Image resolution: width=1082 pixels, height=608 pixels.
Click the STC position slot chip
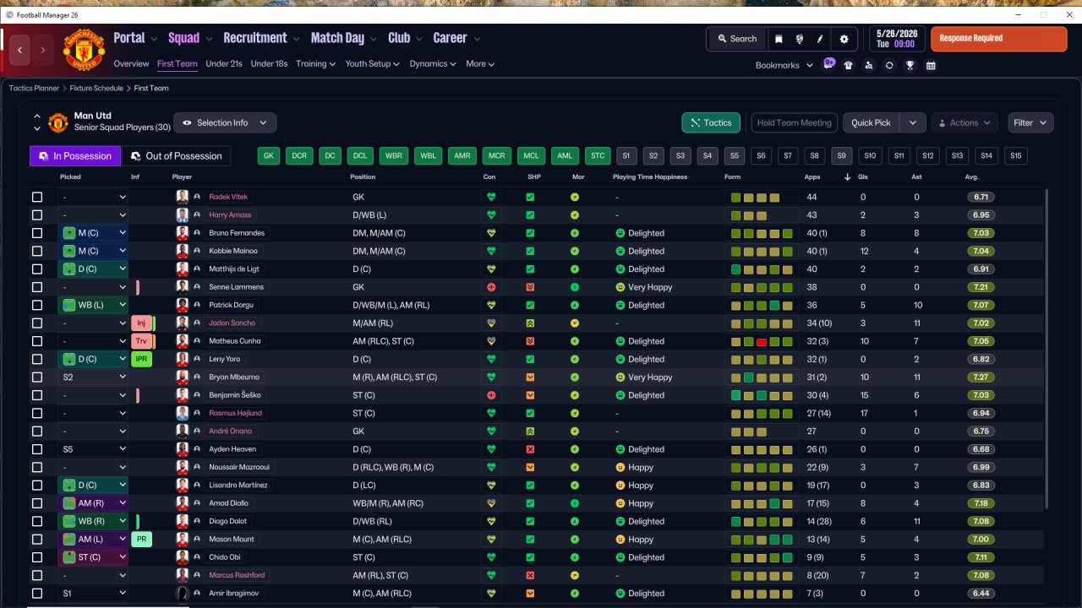click(x=598, y=155)
